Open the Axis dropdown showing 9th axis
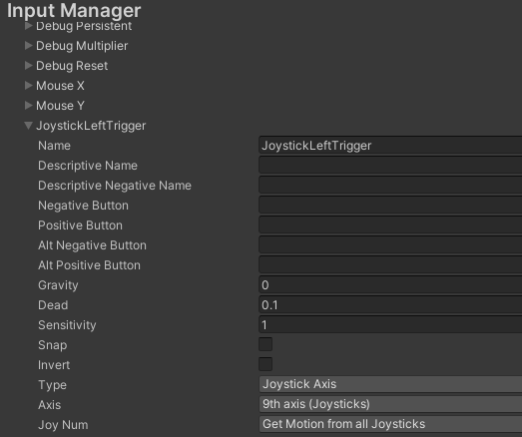 (x=390, y=404)
